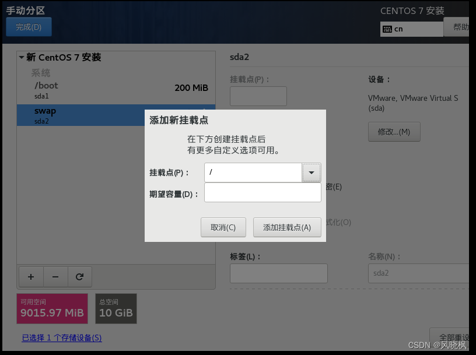Click the 期望容量(D) input field
This screenshot has width=476, height=355.
(x=262, y=192)
